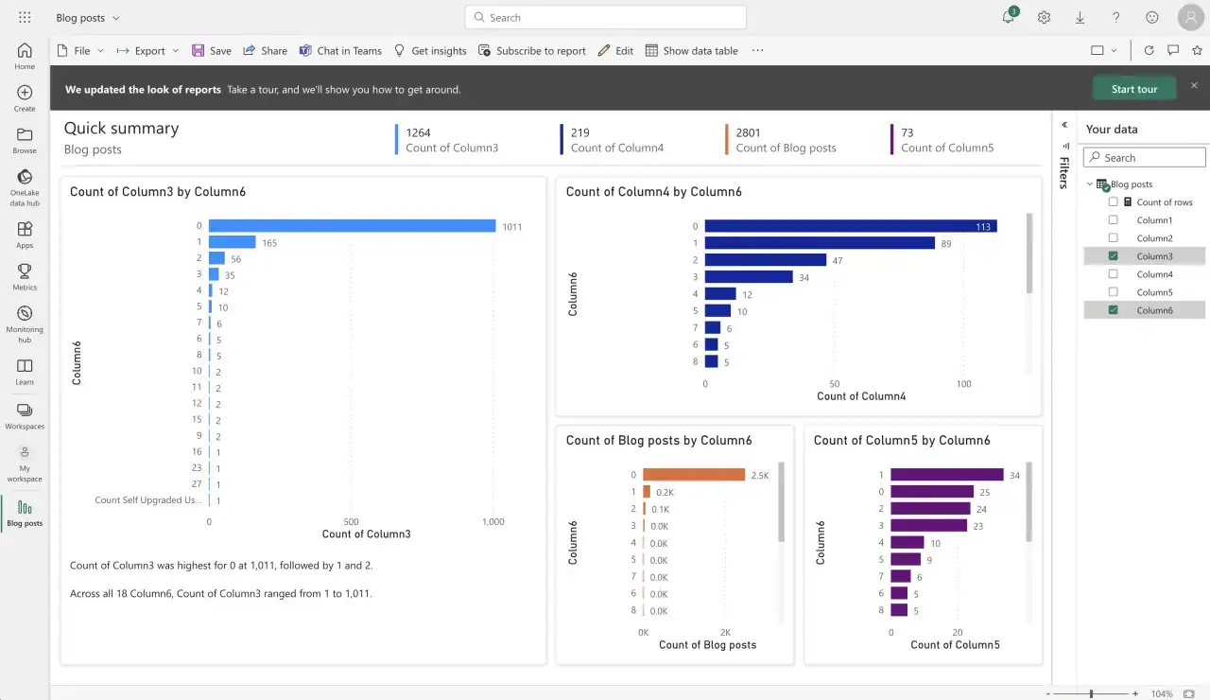
Task: Open Monitoring hub in the sidebar
Action: coord(25,324)
